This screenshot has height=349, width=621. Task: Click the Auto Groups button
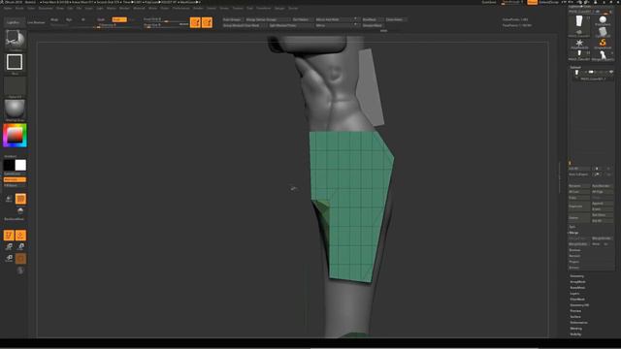click(x=232, y=19)
